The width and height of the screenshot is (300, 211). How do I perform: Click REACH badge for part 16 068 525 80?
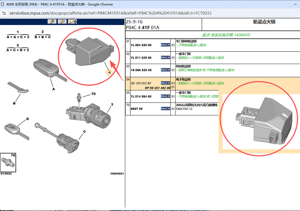coord(165,70)
